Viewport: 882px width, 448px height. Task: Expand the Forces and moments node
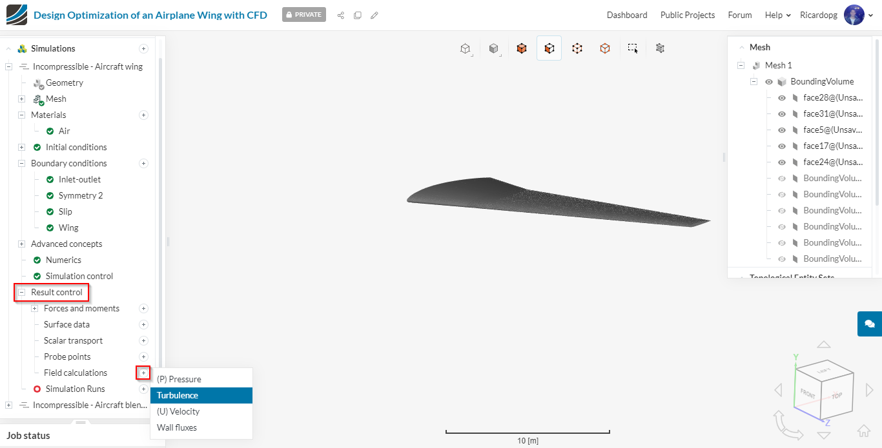[35, 308]
